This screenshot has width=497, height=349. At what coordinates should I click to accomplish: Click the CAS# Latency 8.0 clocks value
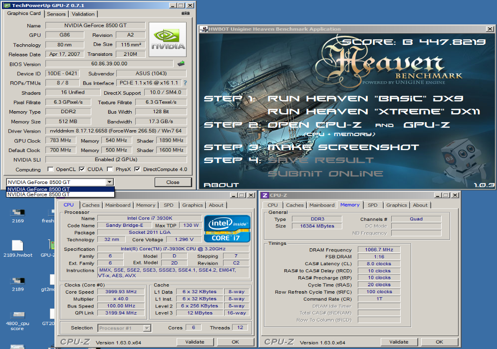click(379, 263)
